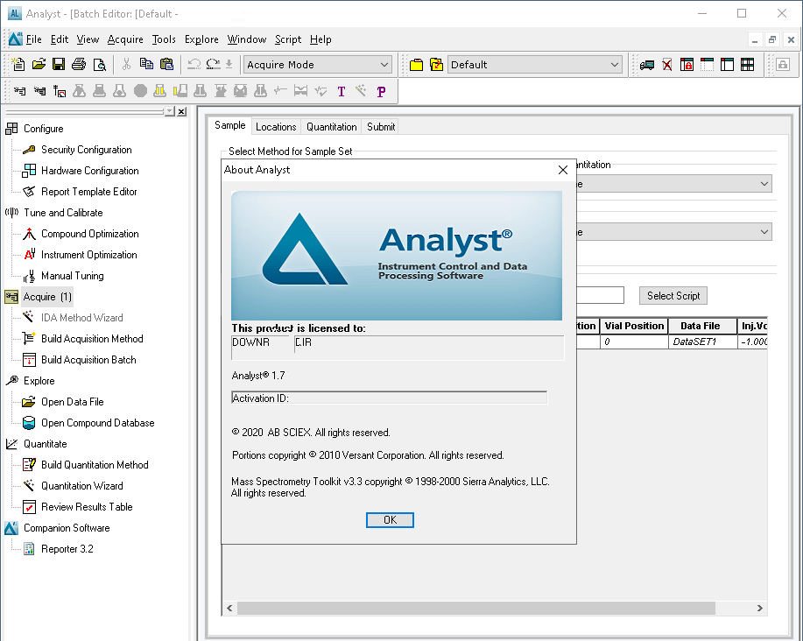
Task: Click the yellow-highlighted flask icon
Action: (159, 91)
